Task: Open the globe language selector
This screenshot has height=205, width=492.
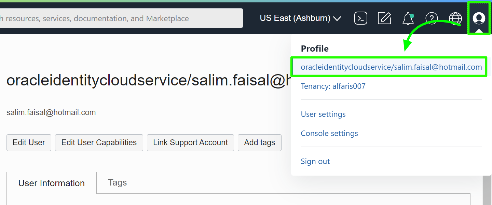Action: [x=455, y=18]
